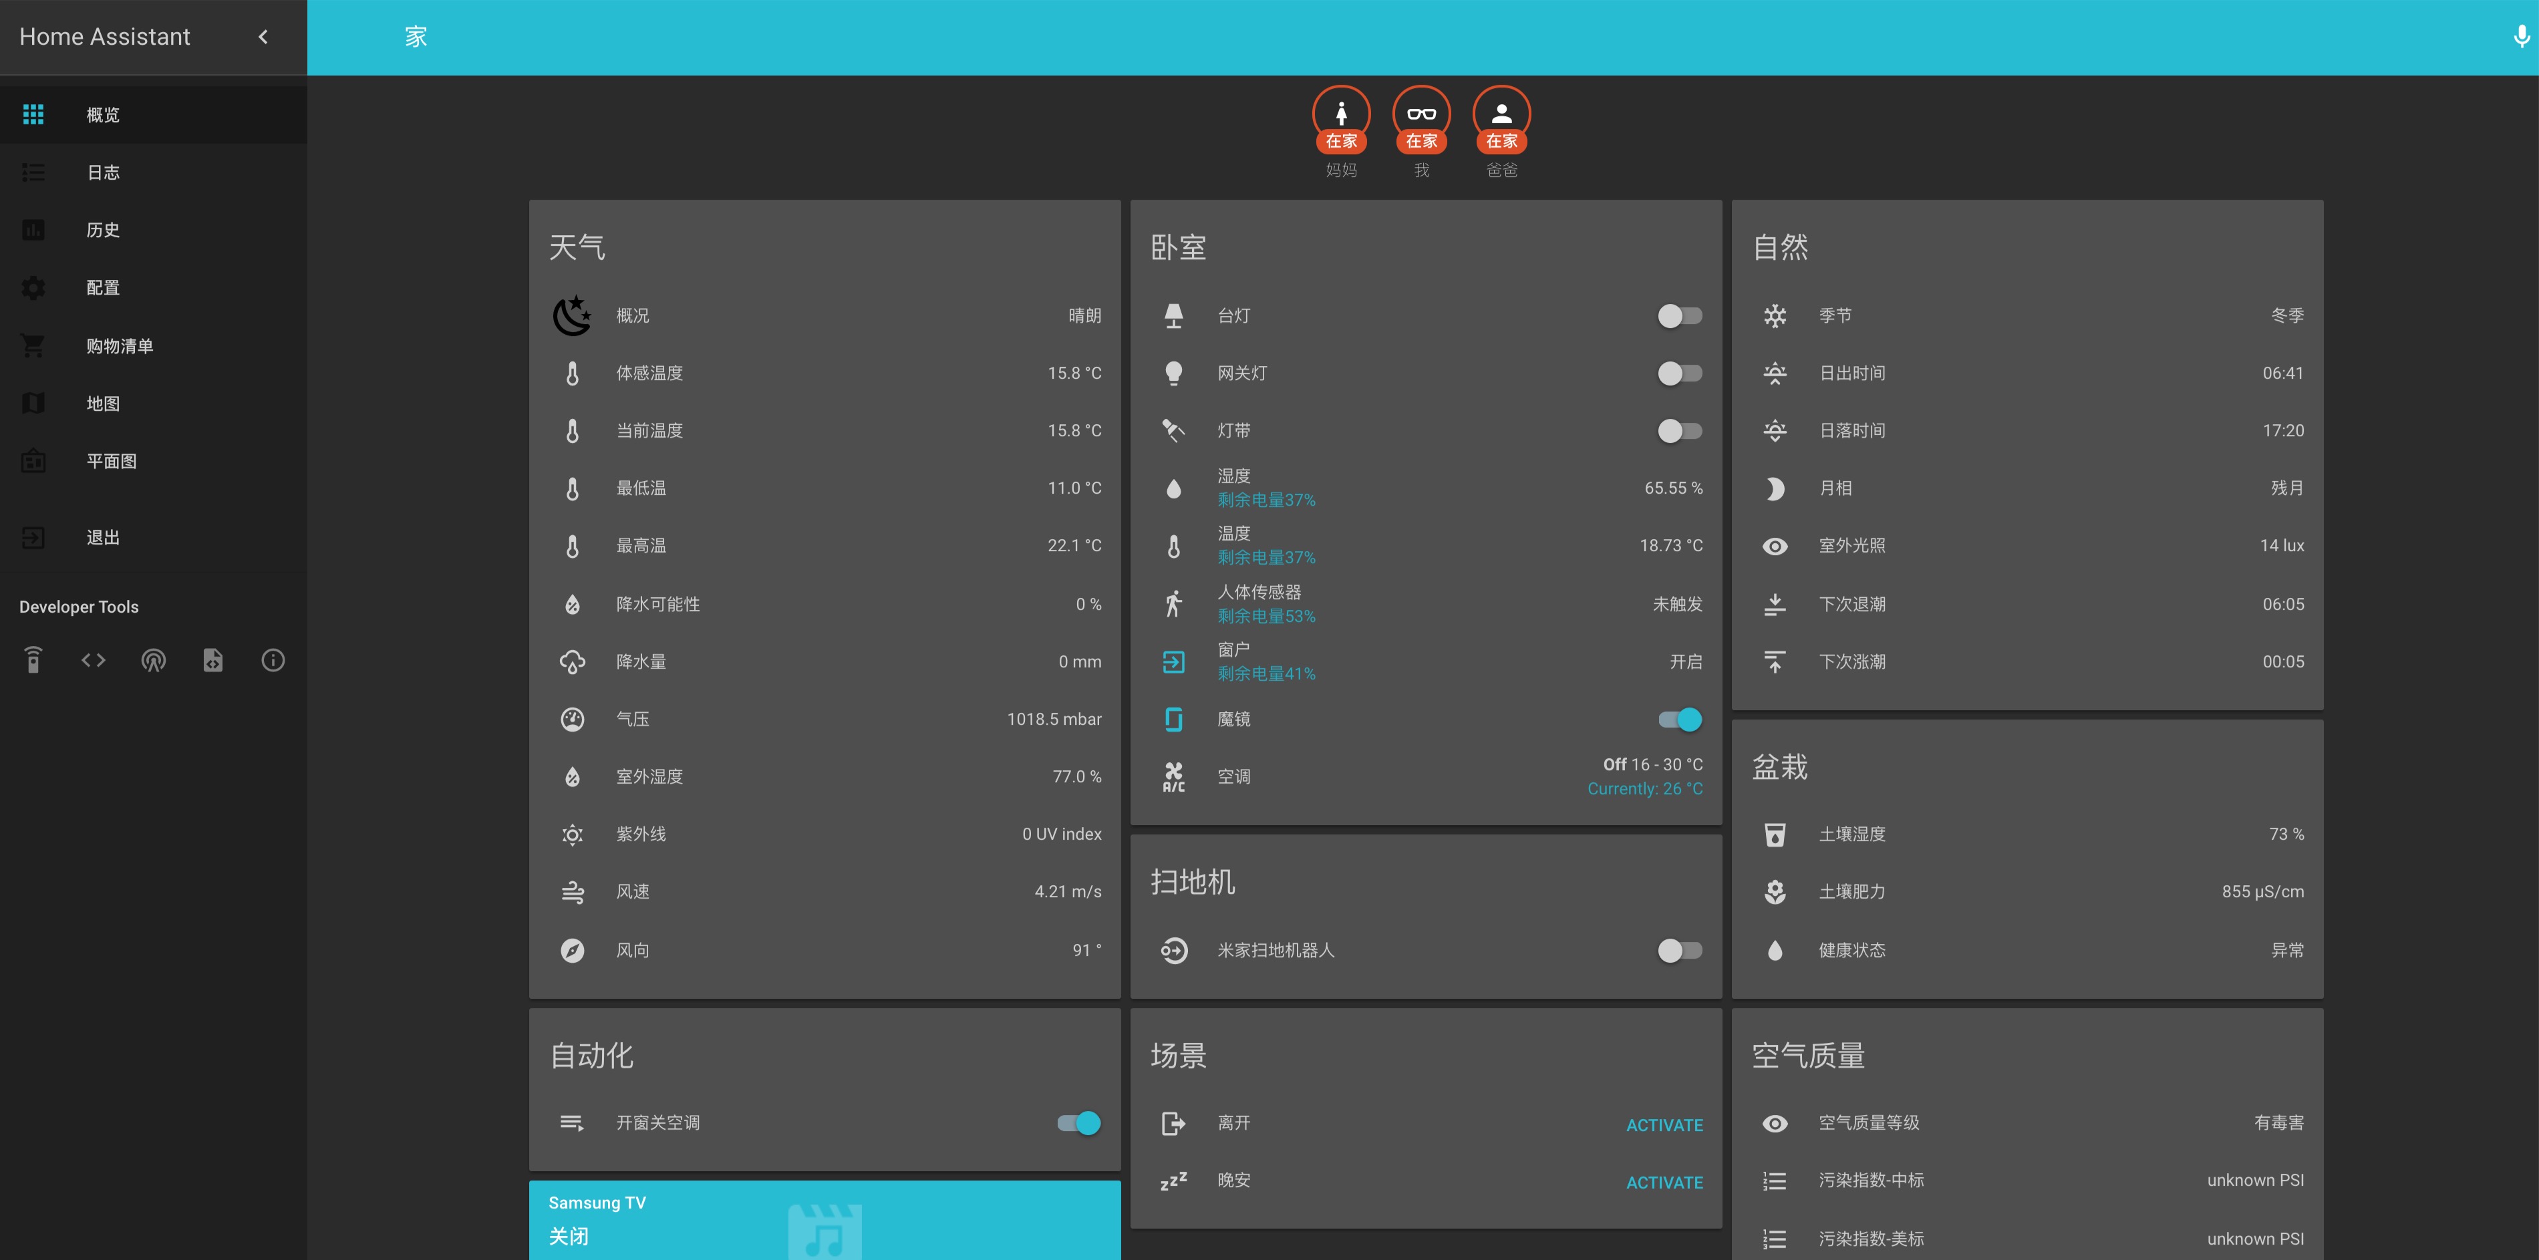Image resolution: width=2539 pixels, height=1260 pixels.
Task: Click the 退出 logout sidebar item
Action: 102,537
